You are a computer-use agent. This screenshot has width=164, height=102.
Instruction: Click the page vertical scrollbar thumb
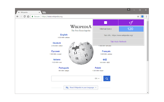coord(148,41)
